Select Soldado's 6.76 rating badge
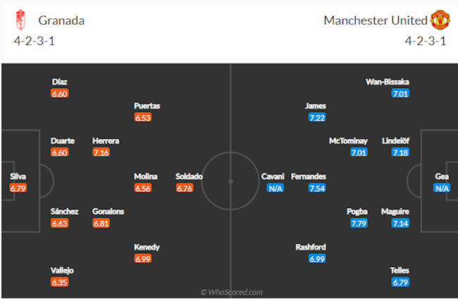Image resolution: width=458 pixels, height=299 pixels. point(185,188)
